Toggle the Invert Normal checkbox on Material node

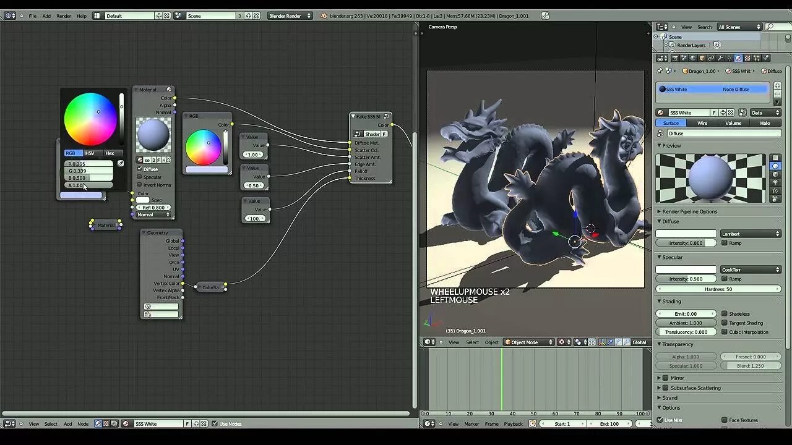[140, 185]
